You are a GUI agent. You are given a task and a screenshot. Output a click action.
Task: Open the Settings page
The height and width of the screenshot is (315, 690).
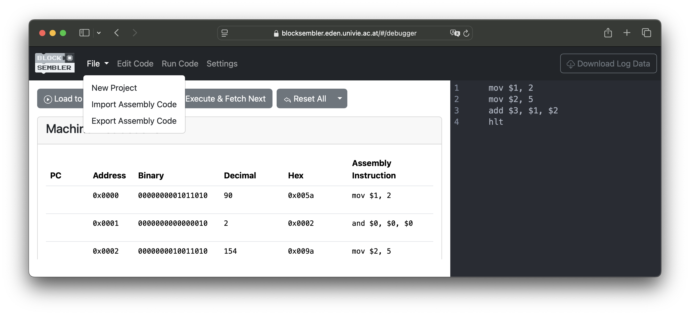click(x=222, y=64)
